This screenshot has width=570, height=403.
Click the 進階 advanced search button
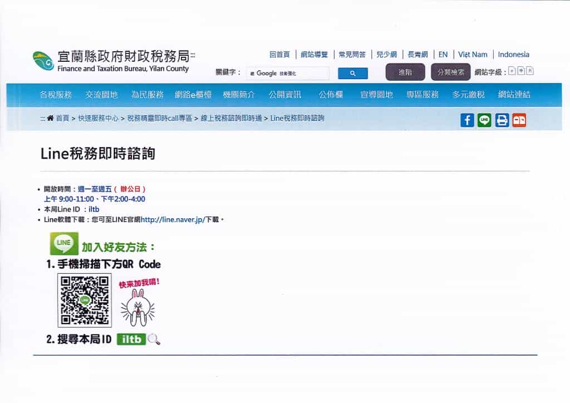point(405,72)
